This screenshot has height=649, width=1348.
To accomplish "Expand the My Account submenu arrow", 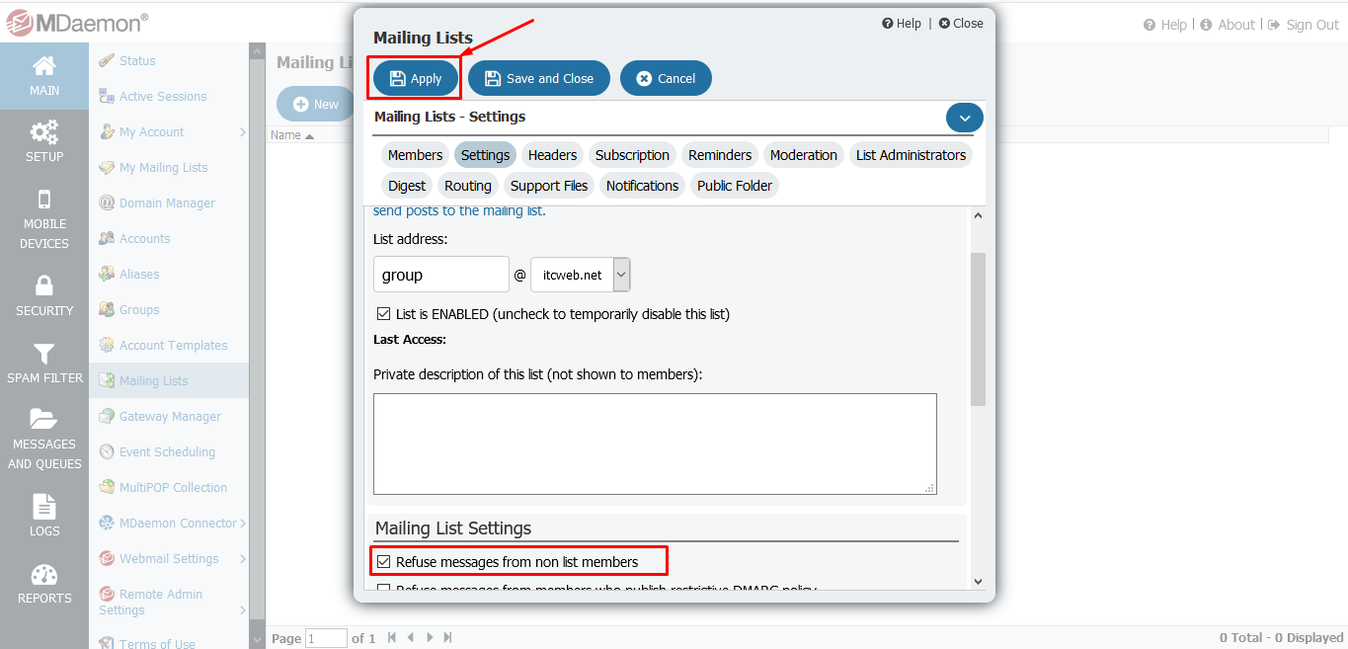I will [x=243, y=131].
